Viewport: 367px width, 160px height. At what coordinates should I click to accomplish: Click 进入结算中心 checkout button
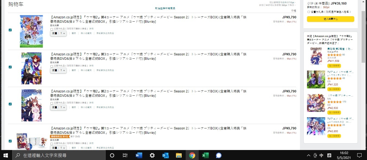pyautogui.click(x=330, y=19)
